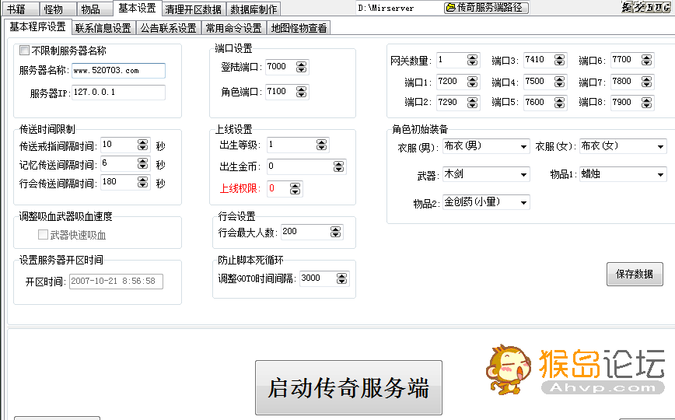Click the 行会最大人数 spinner arrows
The width and height of the screenshot is (675, 420).
[335, 232]
